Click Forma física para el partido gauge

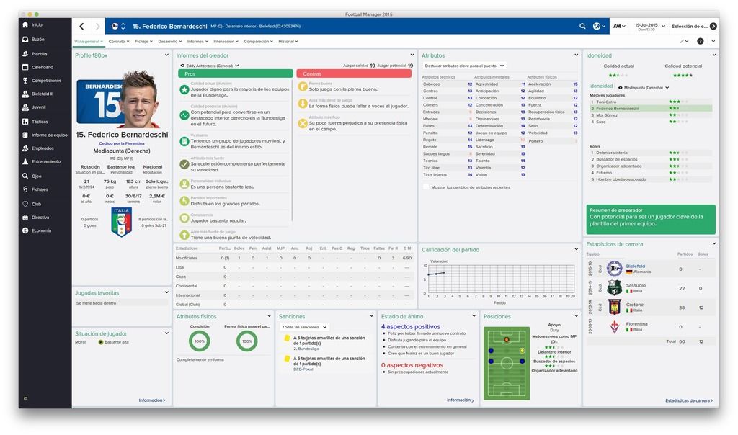point(247,341)
